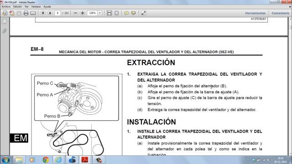Fit one full page view icon
The height and width of the screenshot is (164, 292).
(x=117, y=13)
